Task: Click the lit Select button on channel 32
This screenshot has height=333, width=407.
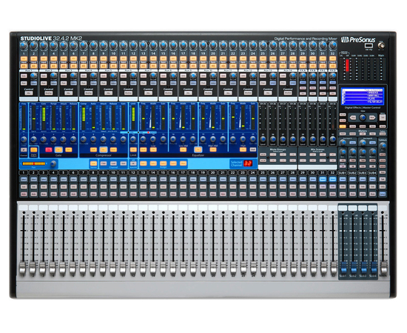Action: [x=332, y=179]
